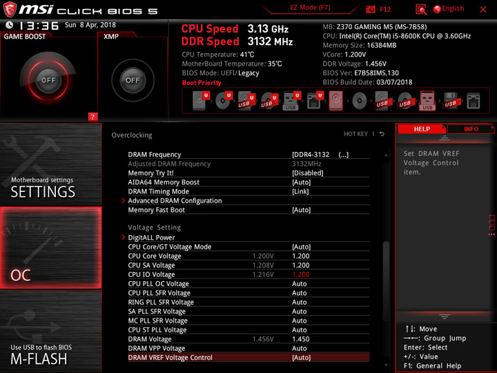Click the legacy network boot icon
The image size is (497, 373).
(x=474, y=101)
